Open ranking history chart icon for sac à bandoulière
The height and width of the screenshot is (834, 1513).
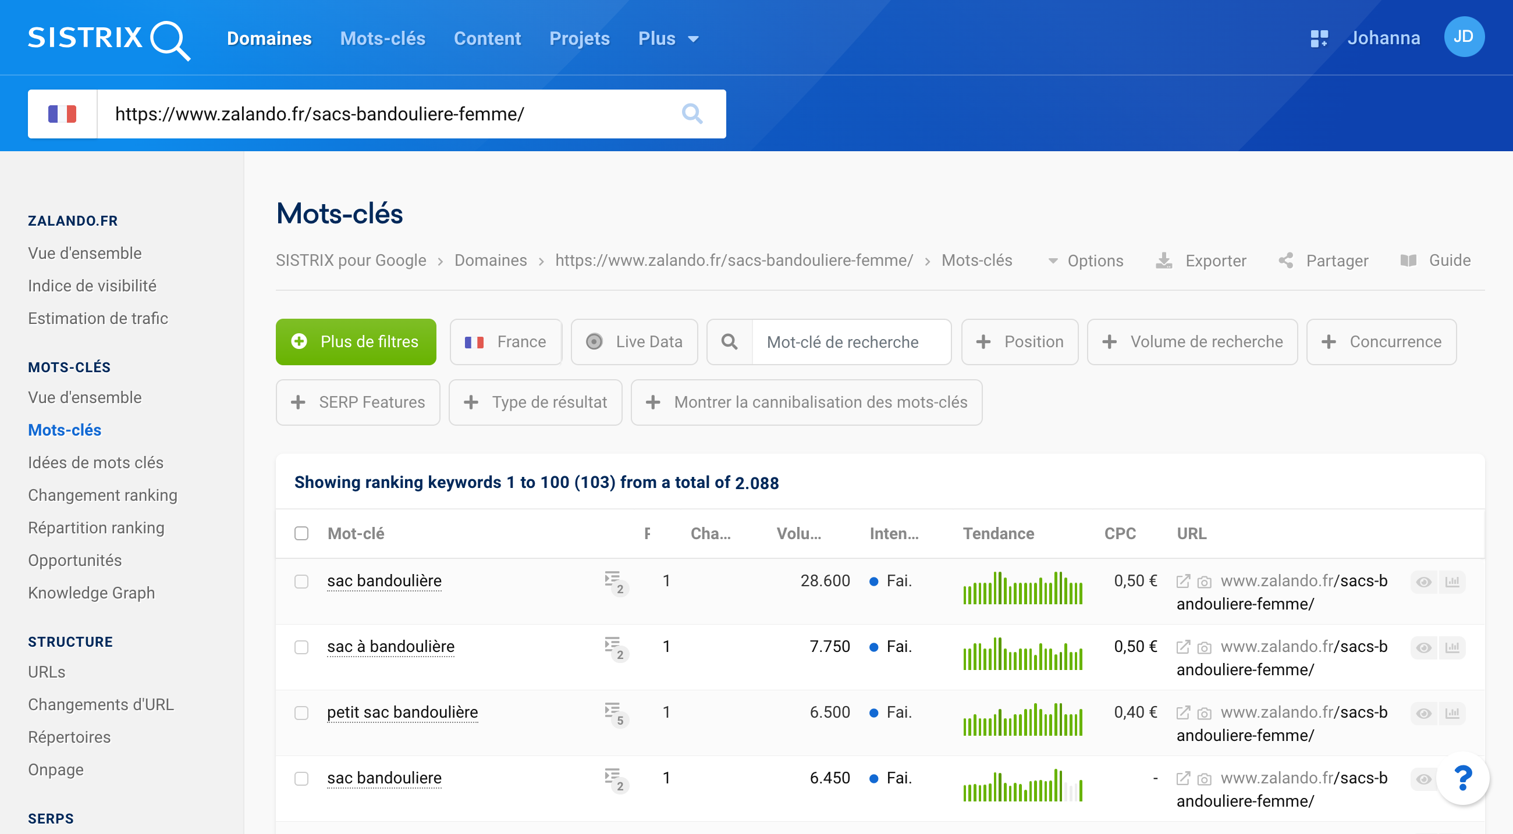(x=1452, y=647)
